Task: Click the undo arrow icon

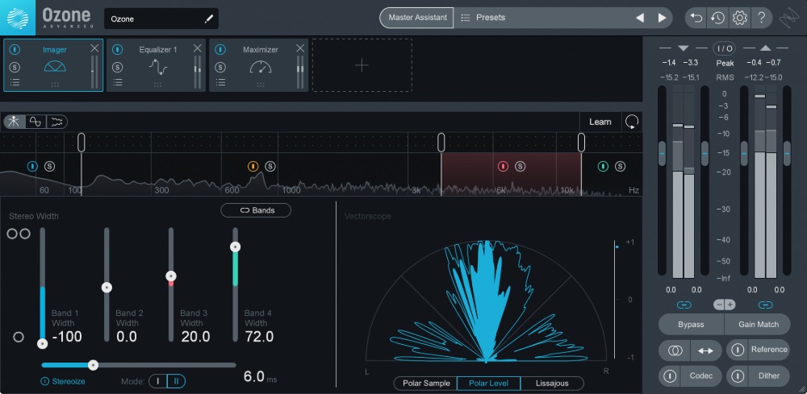Action: point(696,18)
